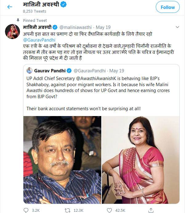Click the quoted tweet's May 19 date

116,70
